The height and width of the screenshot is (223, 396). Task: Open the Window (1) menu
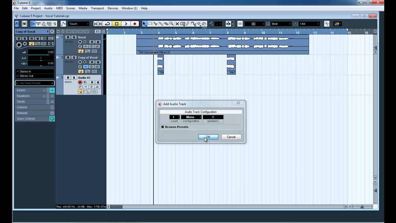tap(129, 8)
